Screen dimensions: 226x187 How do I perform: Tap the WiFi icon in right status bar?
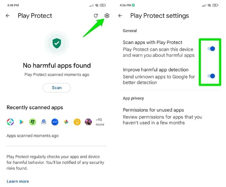coord(209,5)
